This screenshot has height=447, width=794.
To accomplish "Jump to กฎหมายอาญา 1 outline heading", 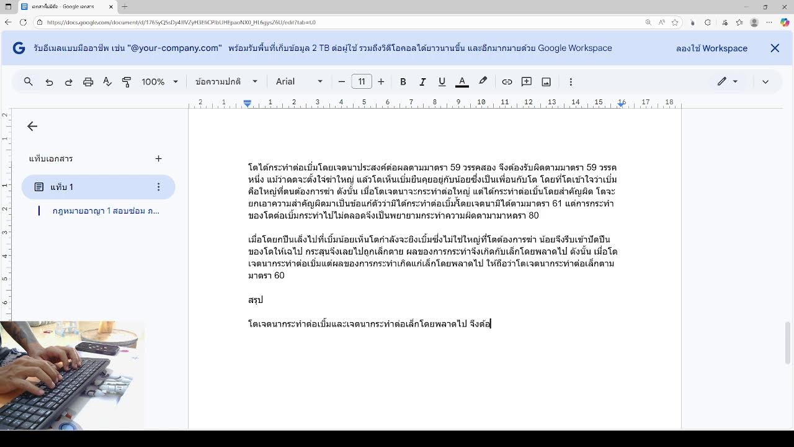I will (105, 210).
